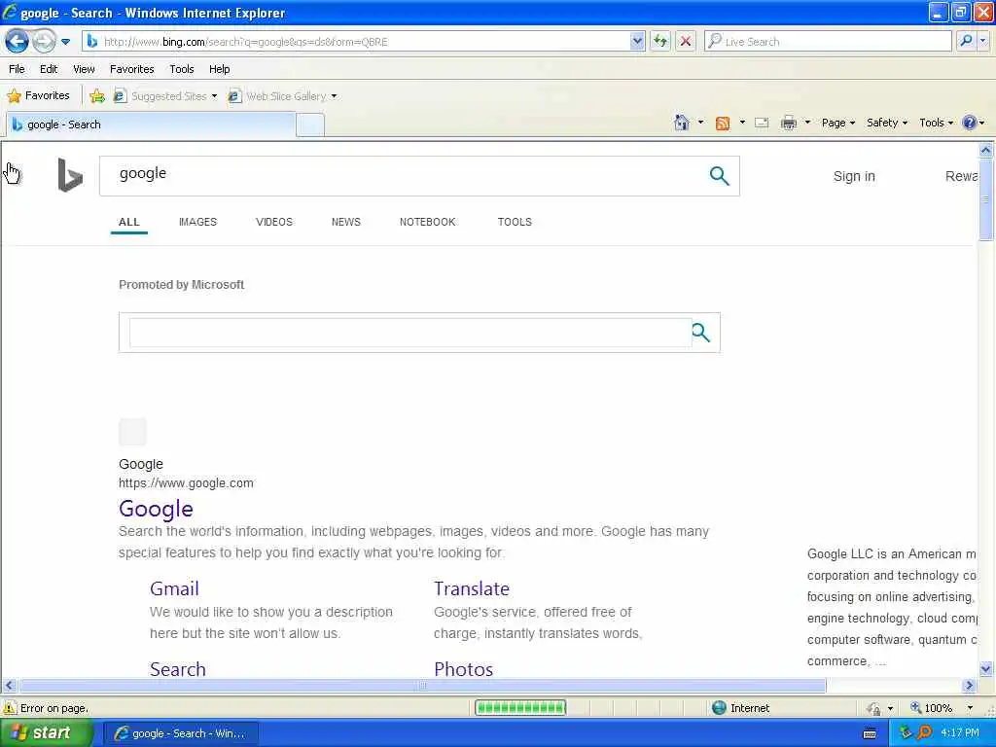The width and height of the screenshot is (996, 747).
Task: Click the orange RSS Feeds icon
Action: 723,124
